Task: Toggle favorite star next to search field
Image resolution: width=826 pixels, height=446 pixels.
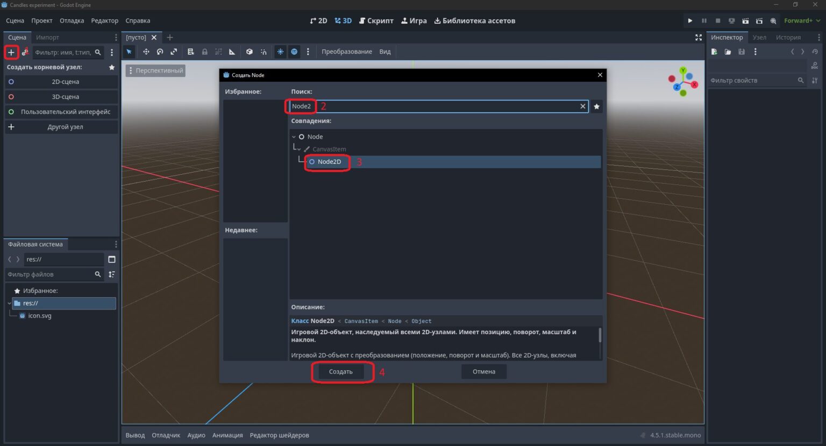Action: point(596,106)
